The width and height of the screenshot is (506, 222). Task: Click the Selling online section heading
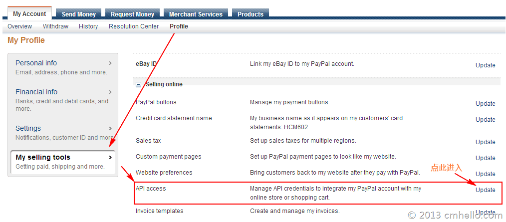tap(164, 84)
